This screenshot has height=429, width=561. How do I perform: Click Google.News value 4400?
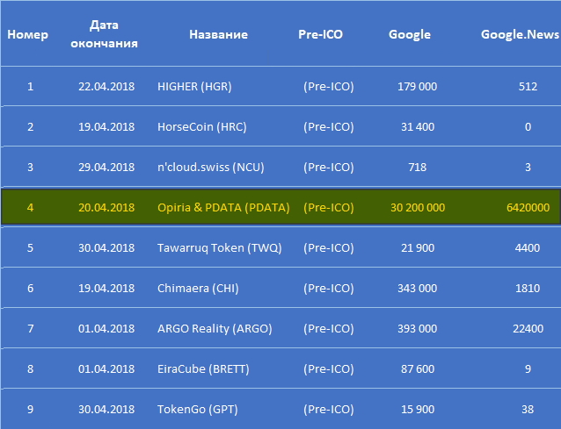click(528, 247)
